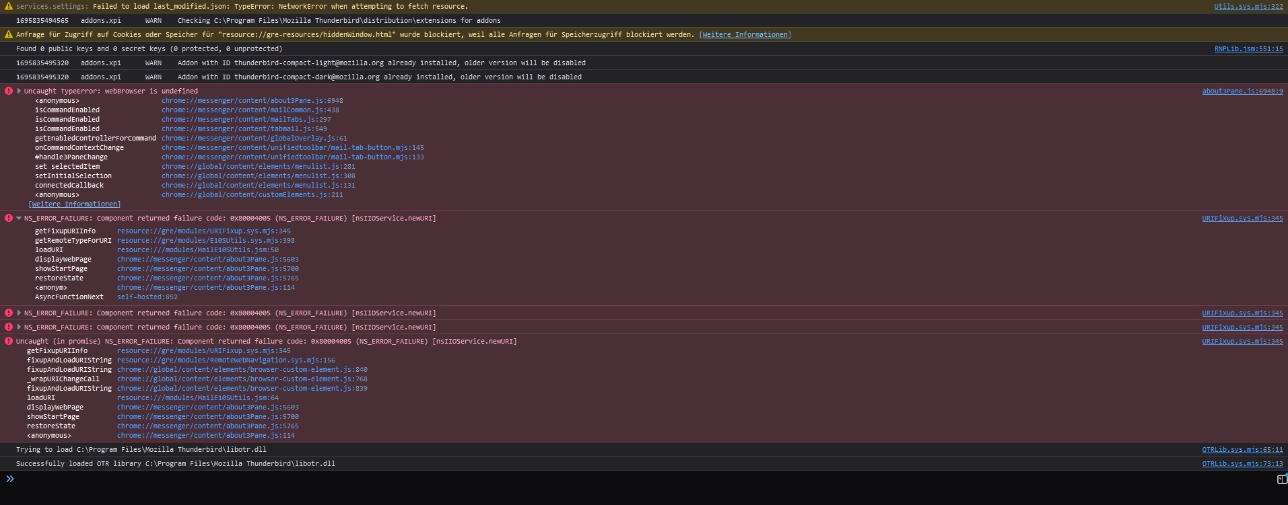Expand the second NS_ERROR_FAILURE entry
Image resolution: width=1288 pixels, height=505 pixels.
coord(19,313)
